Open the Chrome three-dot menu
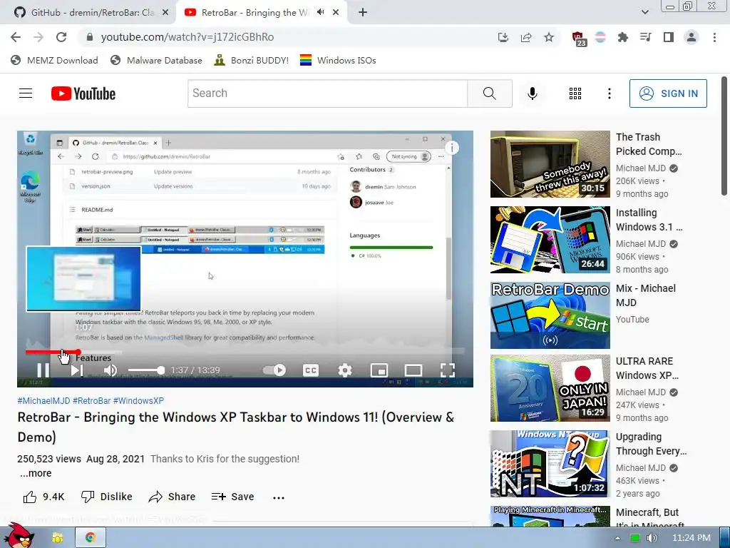The height and width of the screenshot is (548, 730). [x=714, y=37]
